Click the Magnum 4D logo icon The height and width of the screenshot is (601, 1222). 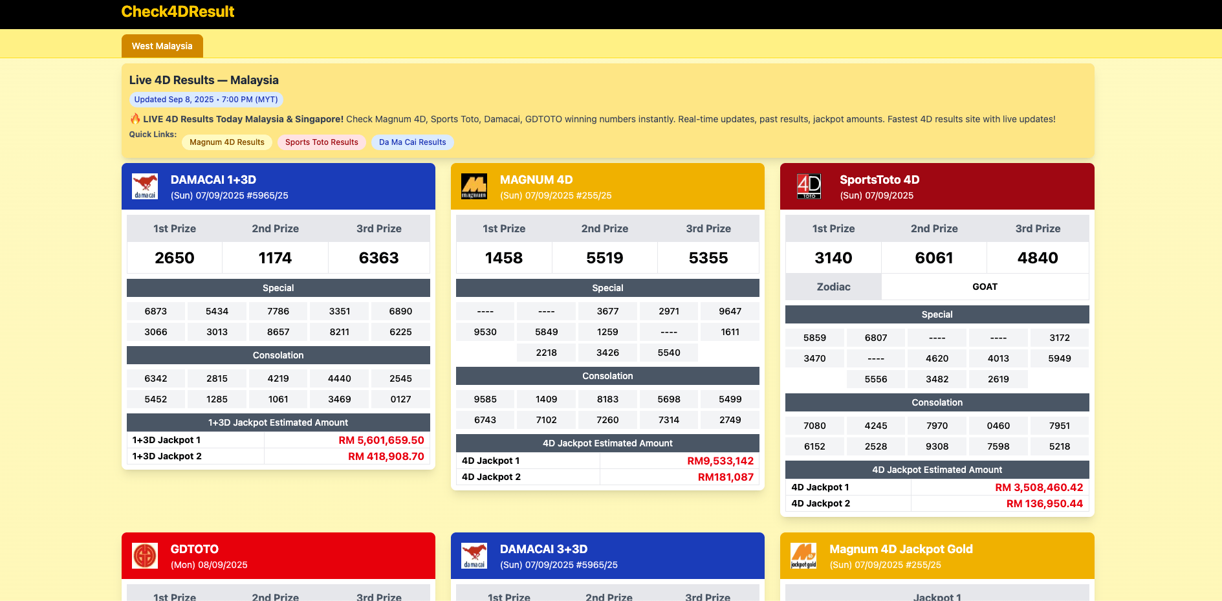pos(474,186)
